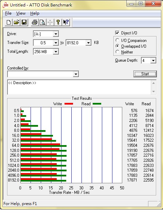Click the Save floppy disk icon

[x=24, y=22]
